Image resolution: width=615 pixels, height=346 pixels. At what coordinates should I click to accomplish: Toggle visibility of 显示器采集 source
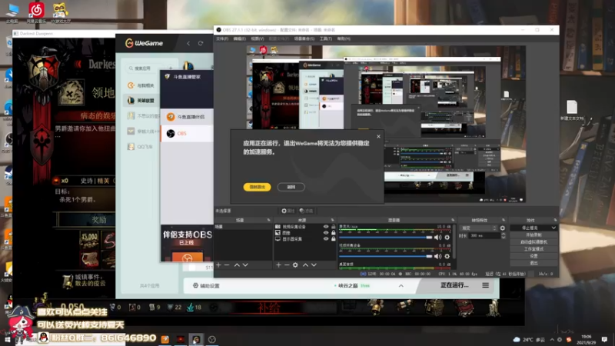point(326,238)
